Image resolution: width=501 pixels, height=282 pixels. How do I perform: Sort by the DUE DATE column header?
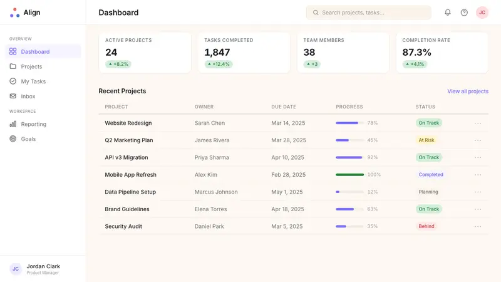[x=284, y=107]
